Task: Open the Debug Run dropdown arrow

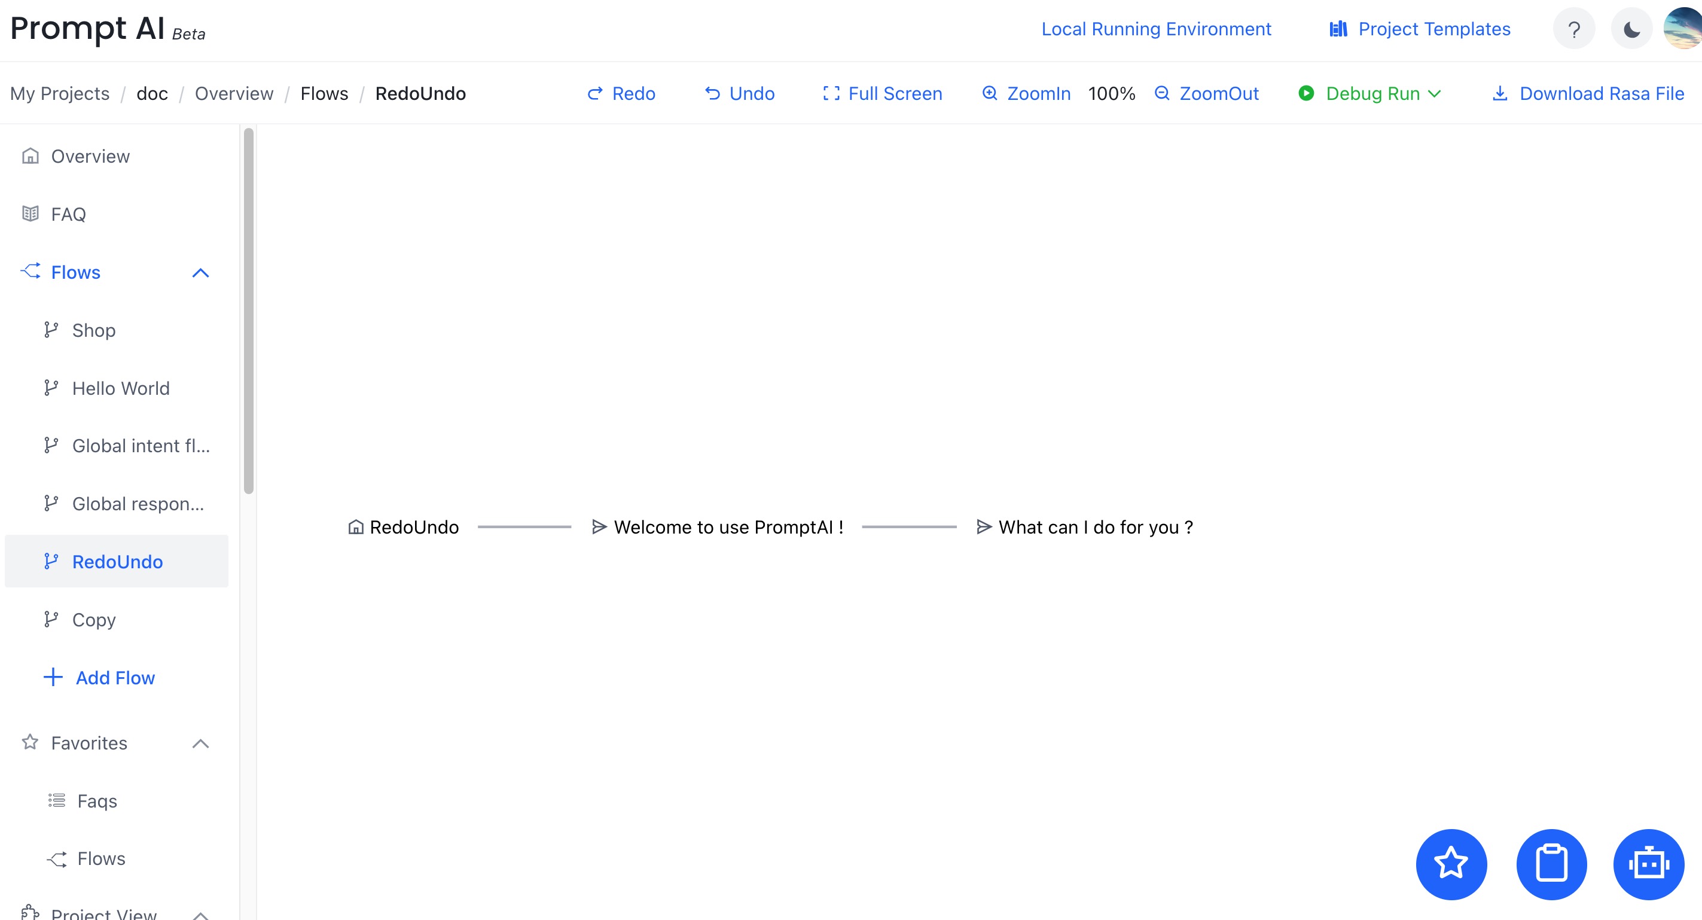Action: [1435, 94]
